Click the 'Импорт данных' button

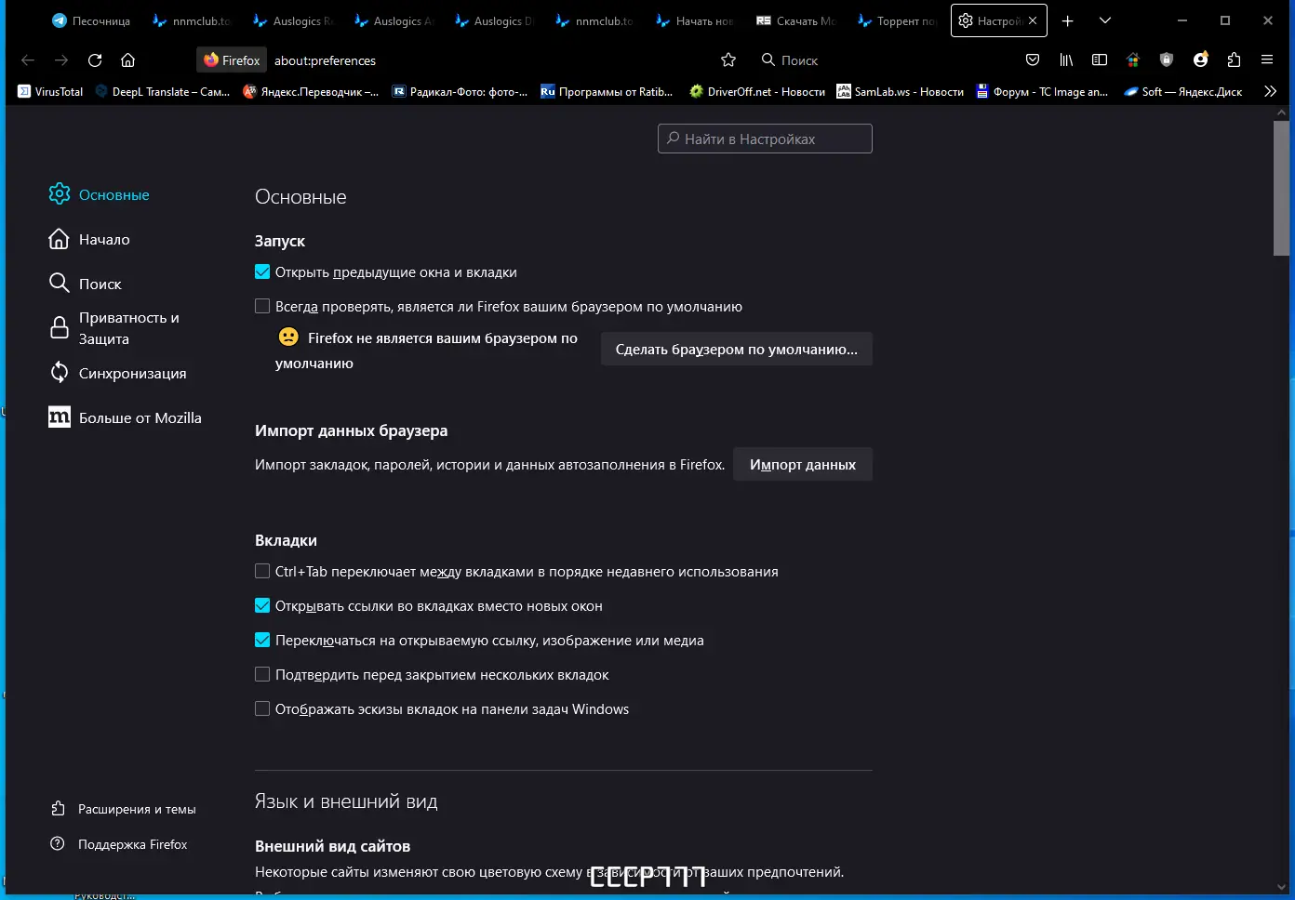[x=802, y=464]
